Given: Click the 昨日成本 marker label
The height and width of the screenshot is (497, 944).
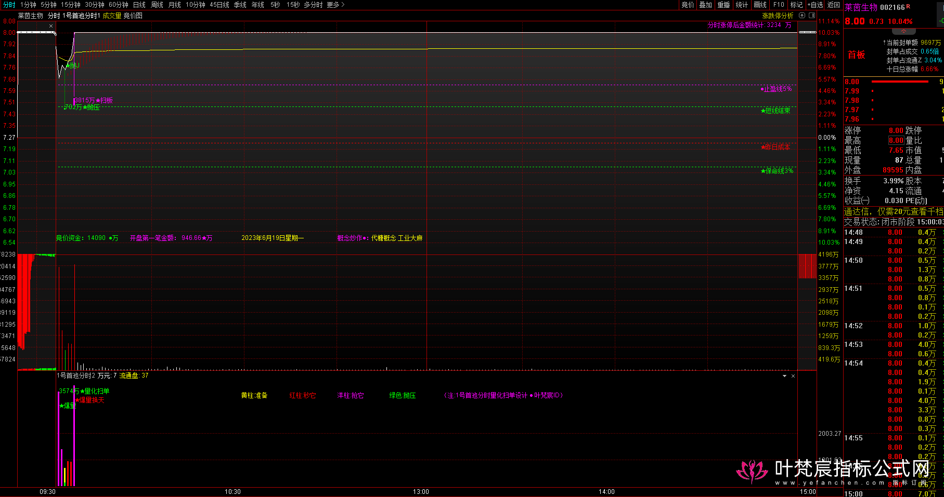Looking at the screenshot, I should (x=775, y=147).
